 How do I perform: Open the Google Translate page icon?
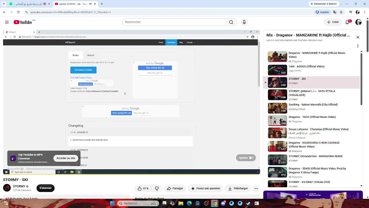click(335, 12)
